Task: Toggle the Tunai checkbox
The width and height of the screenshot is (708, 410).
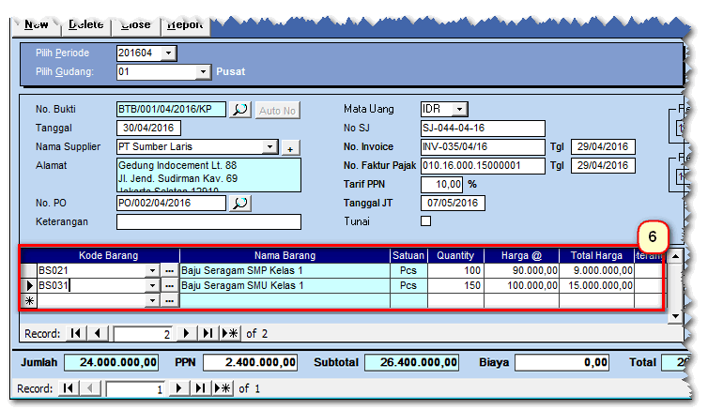Action: click(x=426, y=221)
